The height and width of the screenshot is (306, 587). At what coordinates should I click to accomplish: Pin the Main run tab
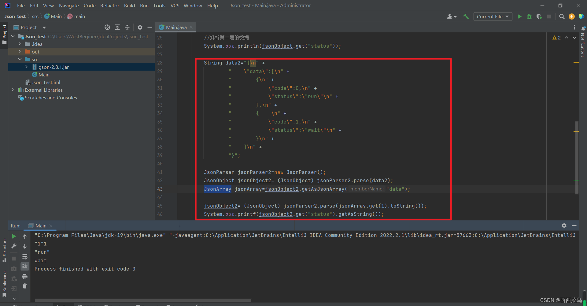[40, 226]
